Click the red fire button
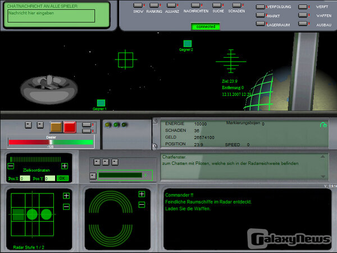Screen dimensions: 337x253 pos(70,127)
